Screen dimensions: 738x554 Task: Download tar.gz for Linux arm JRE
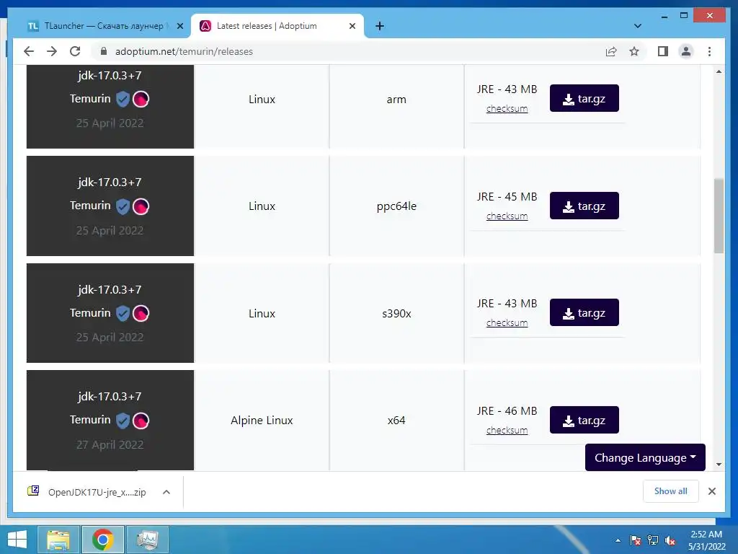584,98
